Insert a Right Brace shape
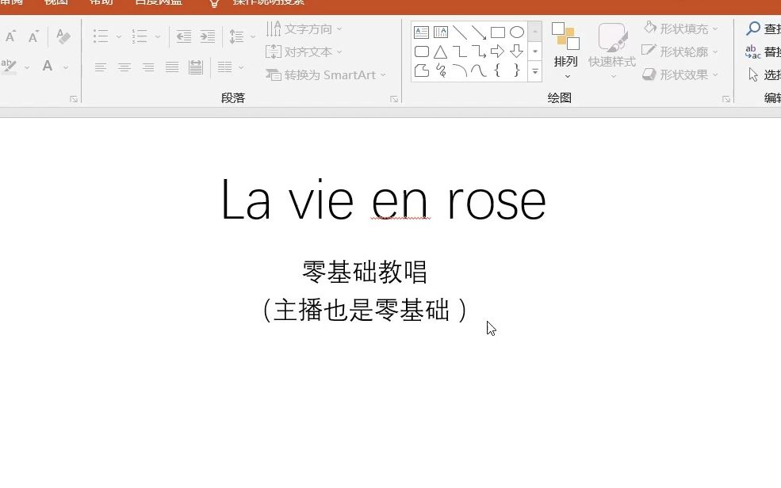Screen dimensions: 781x488 pos(517,71)
